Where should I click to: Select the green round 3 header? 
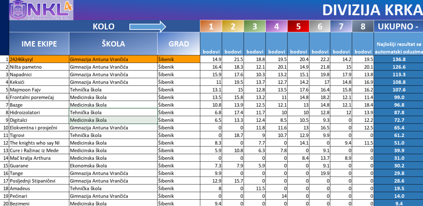(x=255, y=27)
